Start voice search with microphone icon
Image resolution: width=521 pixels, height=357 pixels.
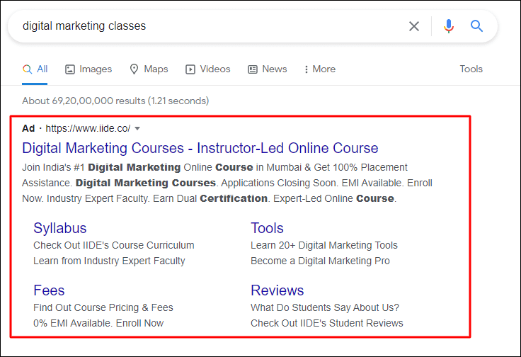pos(449,26)
